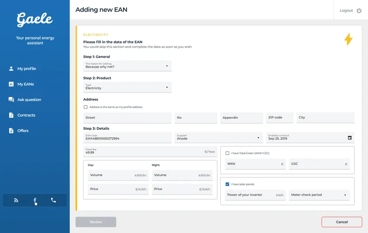Open the Type Electricity dropdown
The height and width of the screenshot is (233, 368).
pyautogui.click(x=127, y=87)
